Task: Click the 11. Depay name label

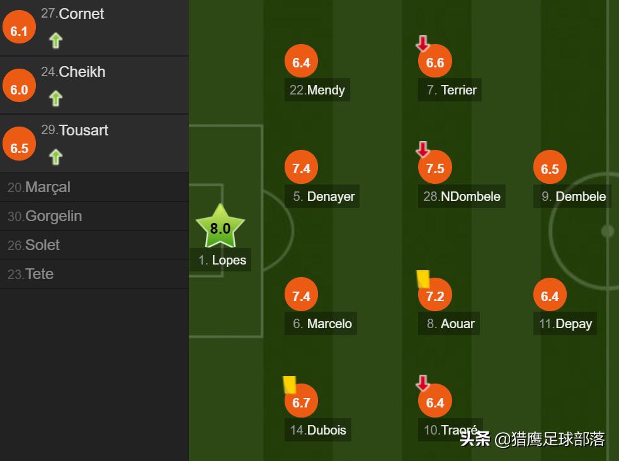Action: pos(565,324)
